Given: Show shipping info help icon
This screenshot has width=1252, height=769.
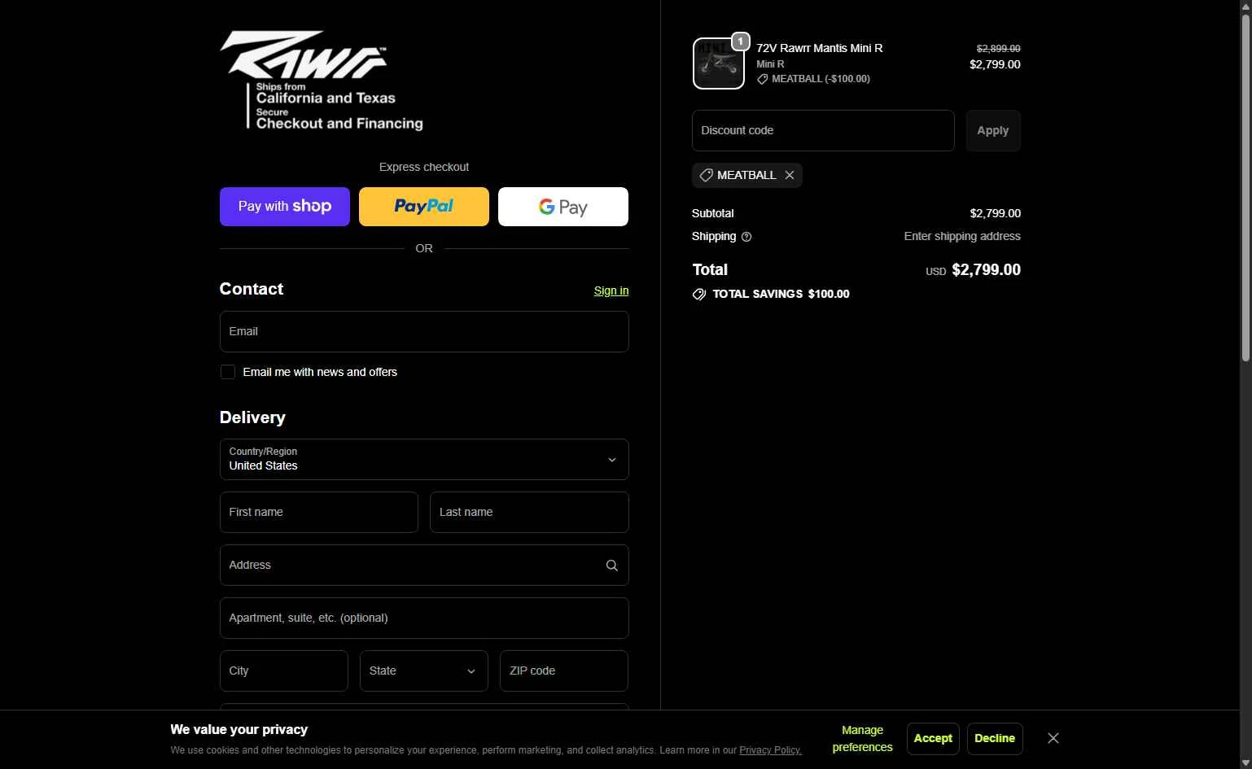Looking at the screenshot, I should point(746,237).
